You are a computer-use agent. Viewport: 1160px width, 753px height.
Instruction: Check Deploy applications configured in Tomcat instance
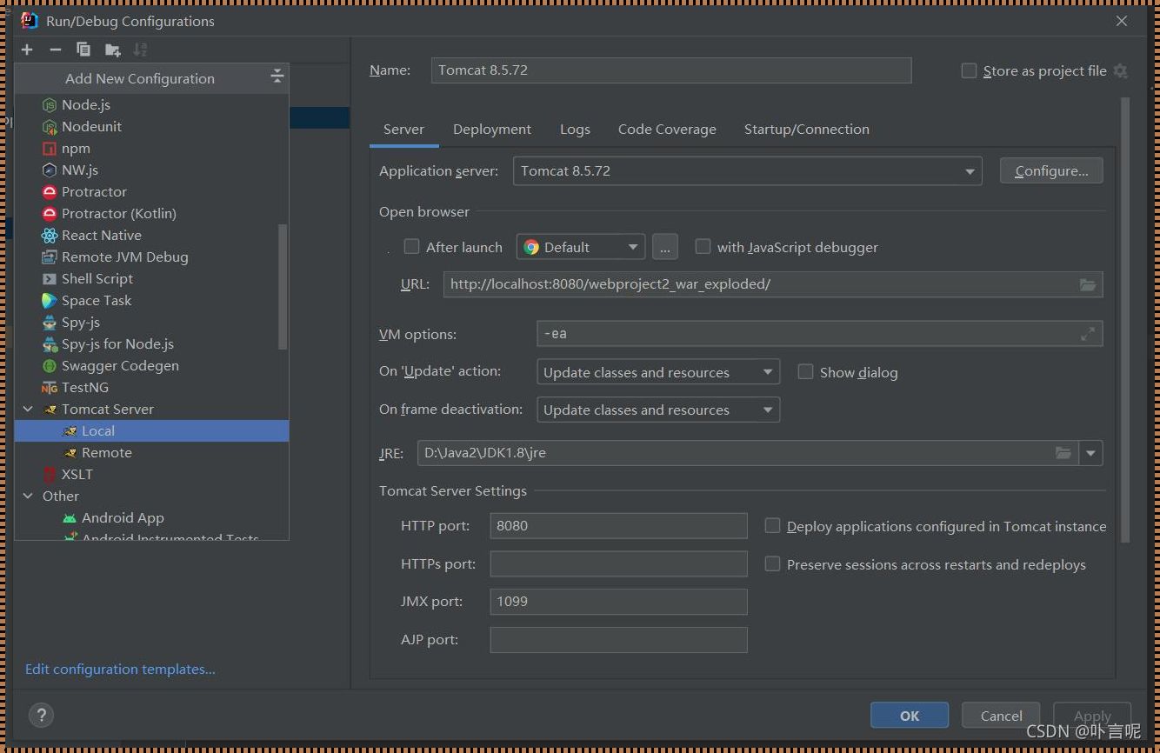pos(772,526)
